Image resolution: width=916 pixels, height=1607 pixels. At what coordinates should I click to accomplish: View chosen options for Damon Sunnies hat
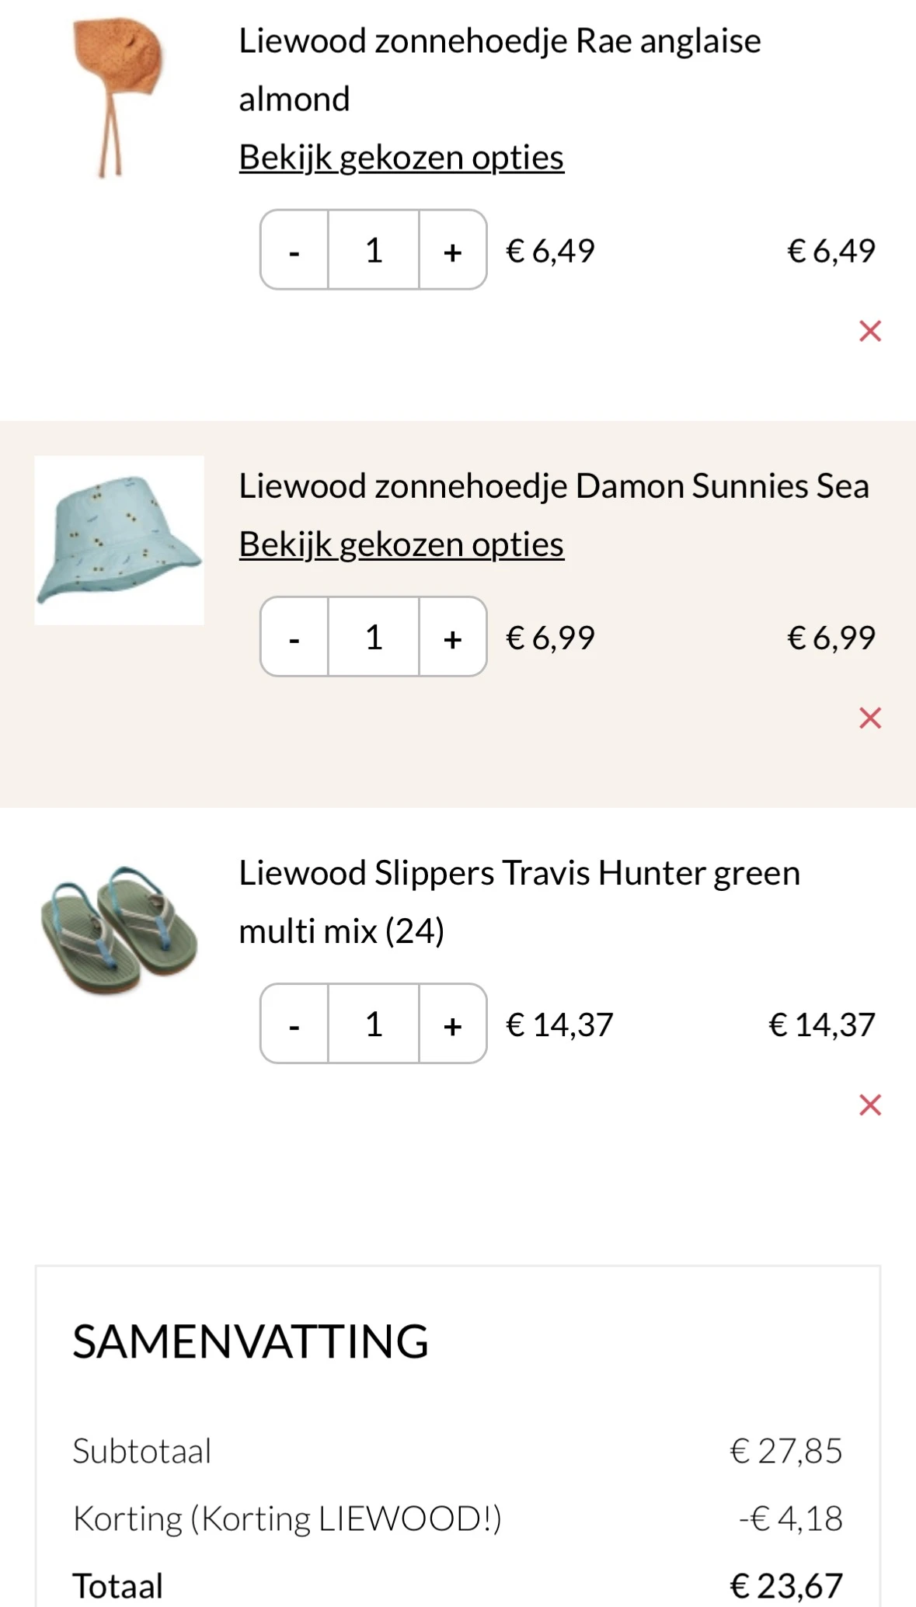(401, 544)
